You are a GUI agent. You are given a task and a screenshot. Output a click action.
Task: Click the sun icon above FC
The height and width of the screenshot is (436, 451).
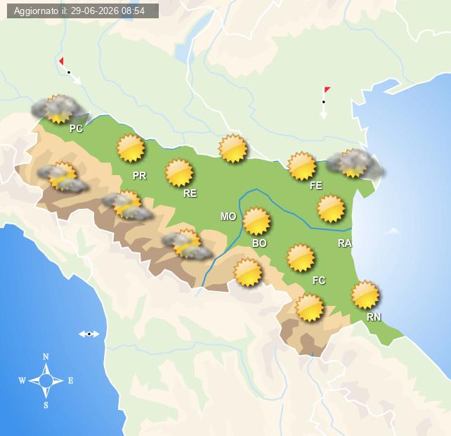point(301,257)
